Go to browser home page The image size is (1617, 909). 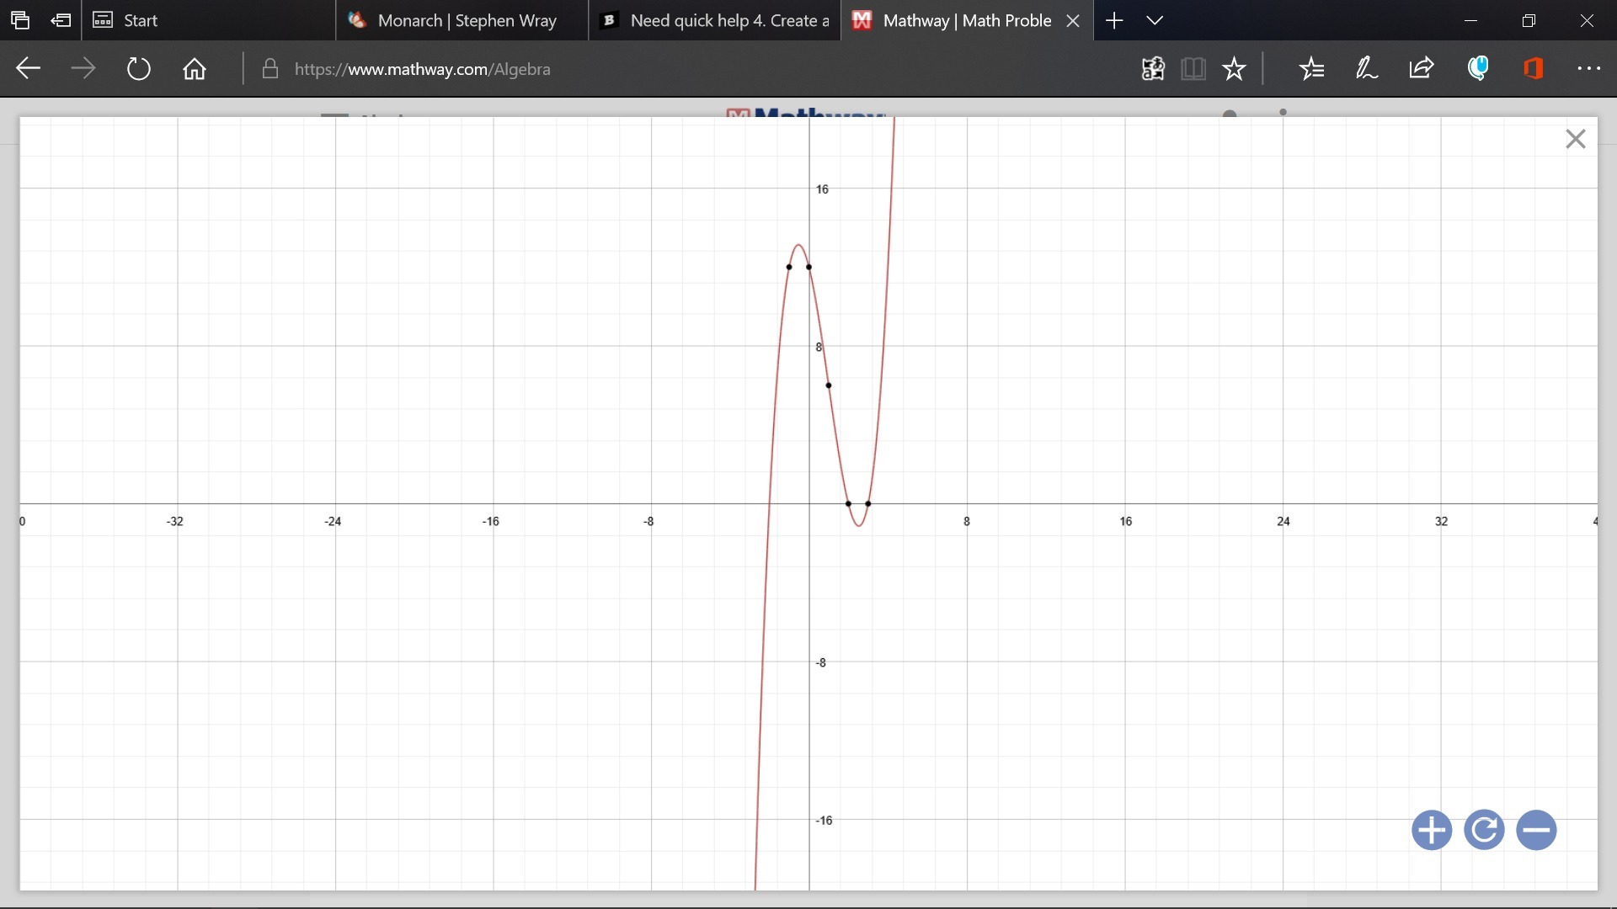coord(195,69)
